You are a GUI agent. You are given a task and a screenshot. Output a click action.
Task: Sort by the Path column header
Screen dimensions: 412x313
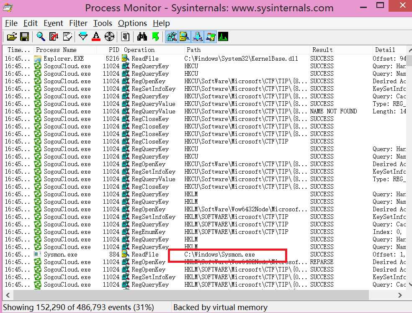coord(247,50)
